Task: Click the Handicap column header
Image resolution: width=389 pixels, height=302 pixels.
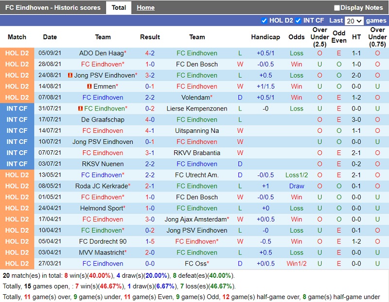Action: (265, 37)
